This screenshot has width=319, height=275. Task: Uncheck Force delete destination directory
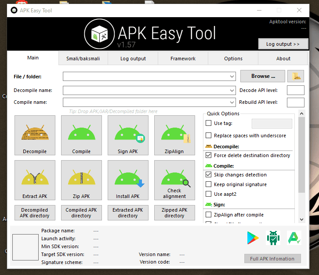[x=209, y=155]
